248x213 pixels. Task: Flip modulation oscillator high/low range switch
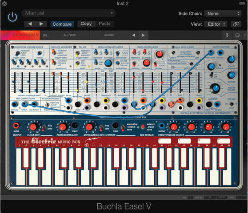(x=96, y=63)
